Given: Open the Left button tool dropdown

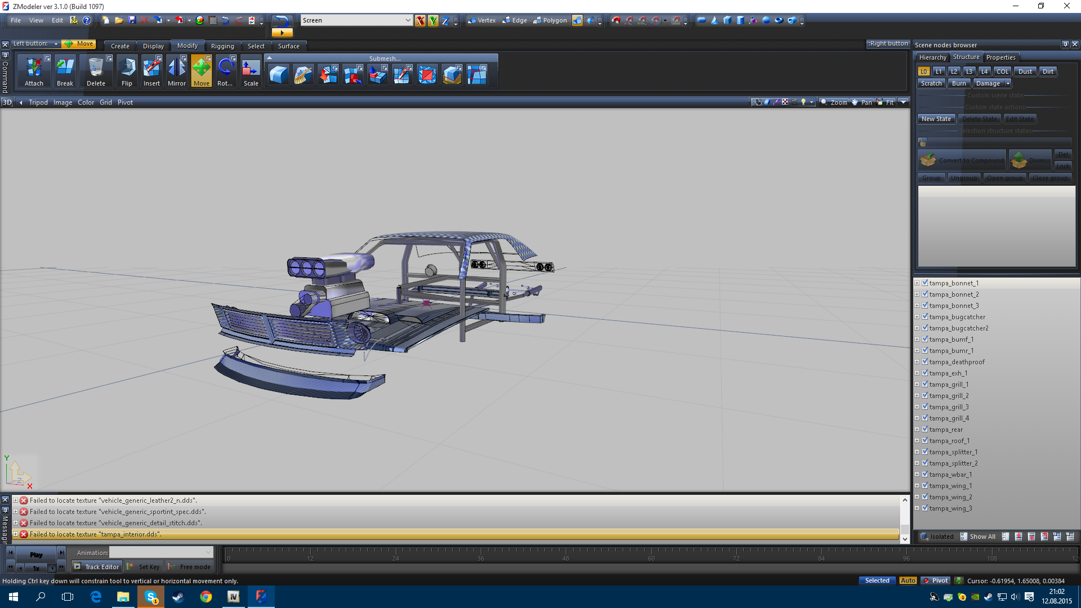Looking at the screenshot, I should [x=56, y=44].
